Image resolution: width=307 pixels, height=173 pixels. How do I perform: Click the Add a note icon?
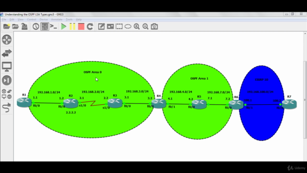pyautogui.click(x=101, y=26)
